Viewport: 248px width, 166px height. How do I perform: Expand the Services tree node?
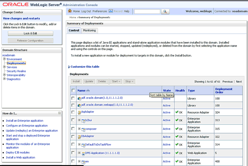(4, 67)
